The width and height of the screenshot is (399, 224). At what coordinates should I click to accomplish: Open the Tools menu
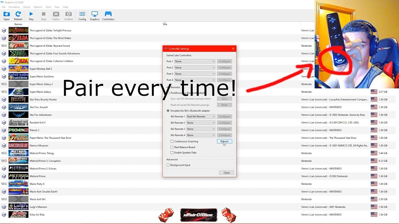click(x=48, y=7)
